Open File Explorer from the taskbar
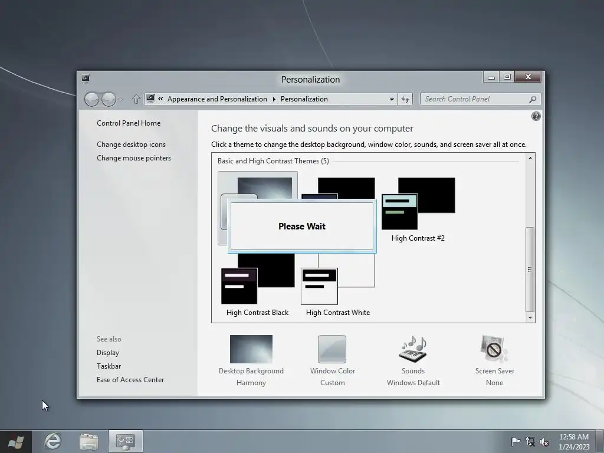 tap(88, 441)
